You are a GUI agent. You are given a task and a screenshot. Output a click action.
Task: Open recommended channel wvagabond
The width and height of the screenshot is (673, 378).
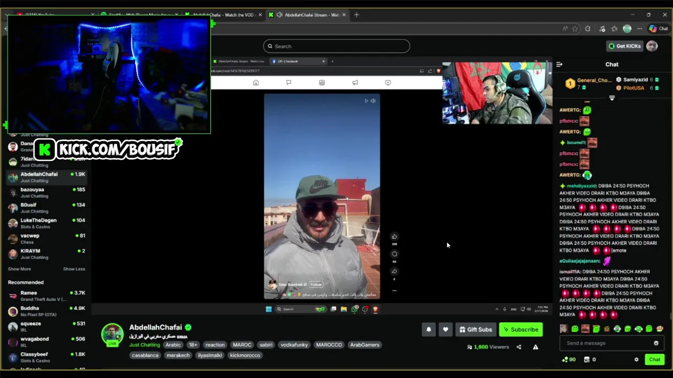point(46,342)
